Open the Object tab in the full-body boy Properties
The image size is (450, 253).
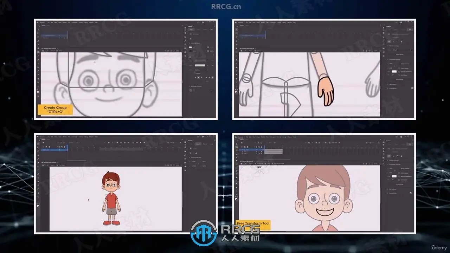tap(198, 144)
